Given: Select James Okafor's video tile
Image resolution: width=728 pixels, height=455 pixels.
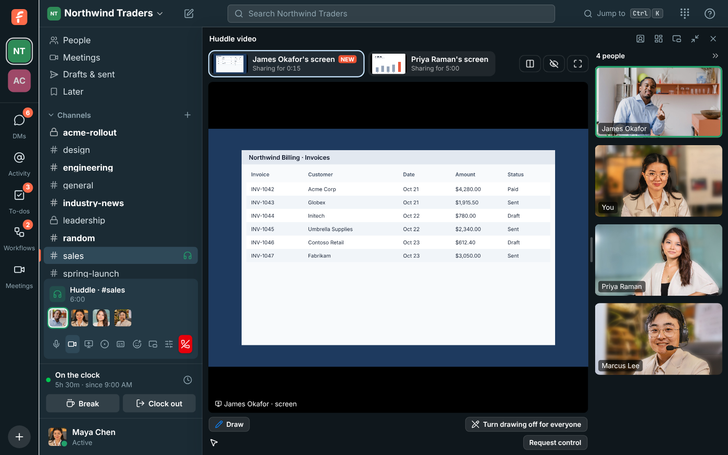Looking at the screenshot, I should [658, 102].
